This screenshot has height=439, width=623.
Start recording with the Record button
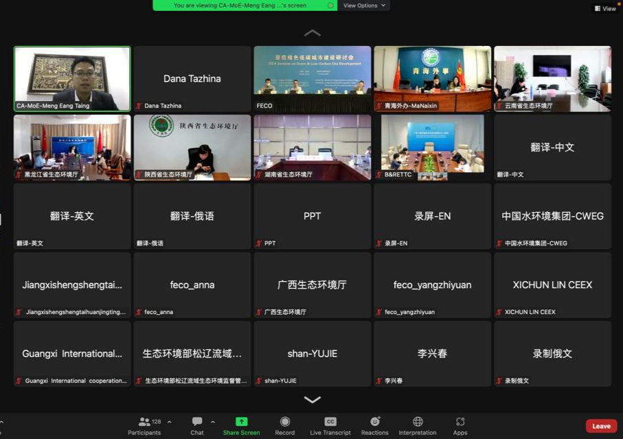click(284, 425)
